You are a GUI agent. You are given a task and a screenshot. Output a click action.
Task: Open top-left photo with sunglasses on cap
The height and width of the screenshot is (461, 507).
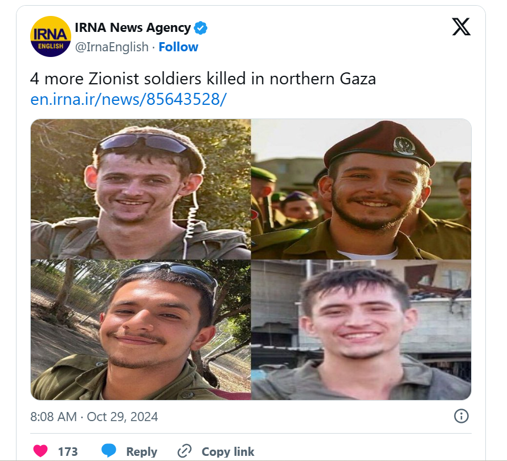click(x=141, y=189)
